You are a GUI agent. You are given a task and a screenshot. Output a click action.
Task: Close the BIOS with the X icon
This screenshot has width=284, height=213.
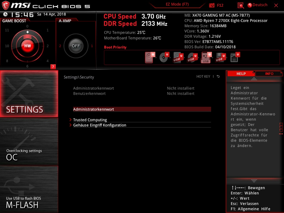click(276, 5)
